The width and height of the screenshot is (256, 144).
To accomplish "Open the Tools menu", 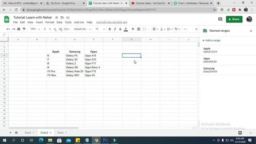I will click(x=68, y=22).
